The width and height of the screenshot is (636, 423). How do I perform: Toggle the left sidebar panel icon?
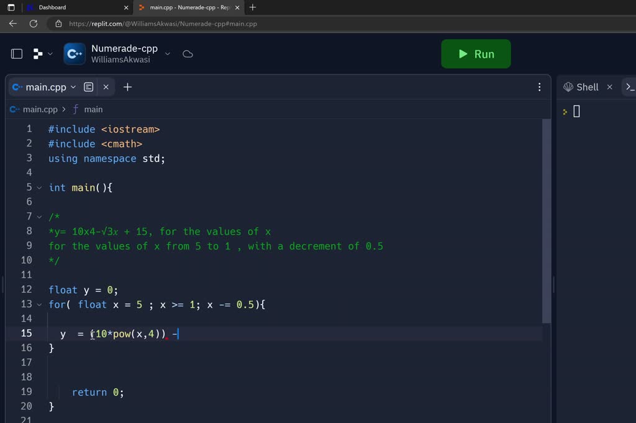coord(17,53)
